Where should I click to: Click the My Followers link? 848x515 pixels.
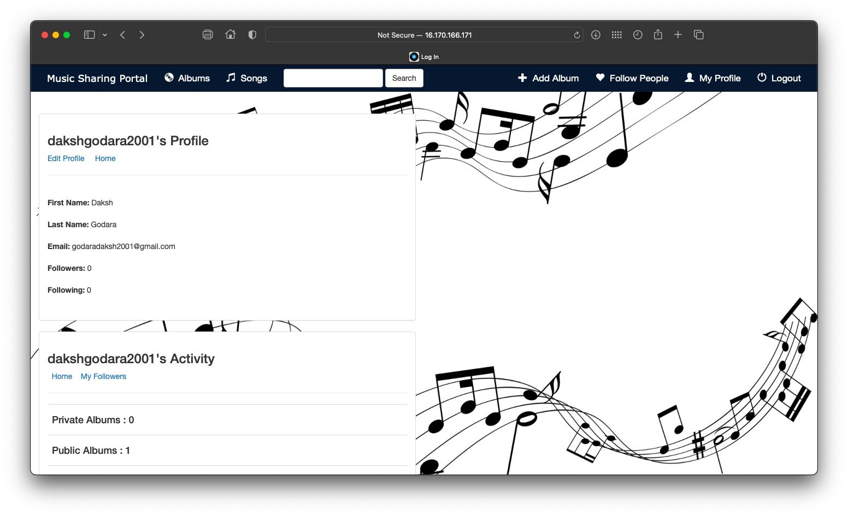click(103, 376)
